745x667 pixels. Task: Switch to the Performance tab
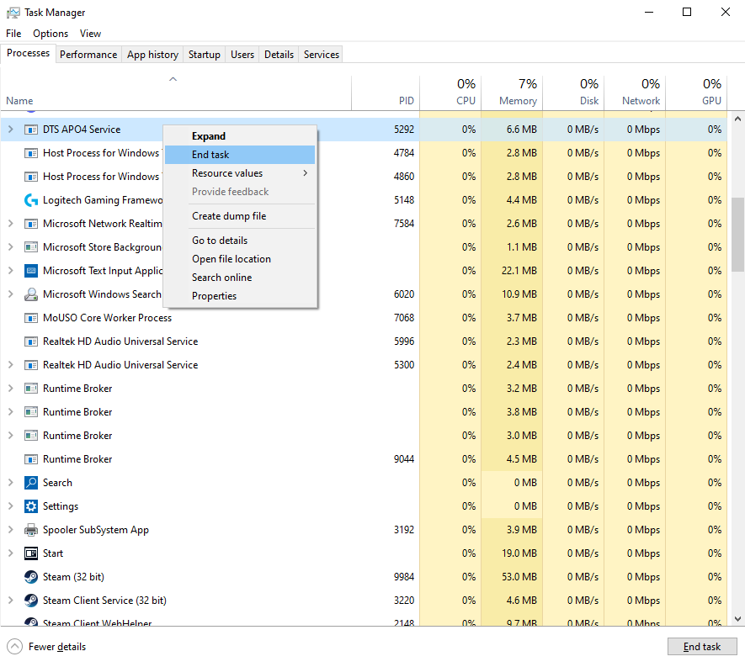coord(88,55)
